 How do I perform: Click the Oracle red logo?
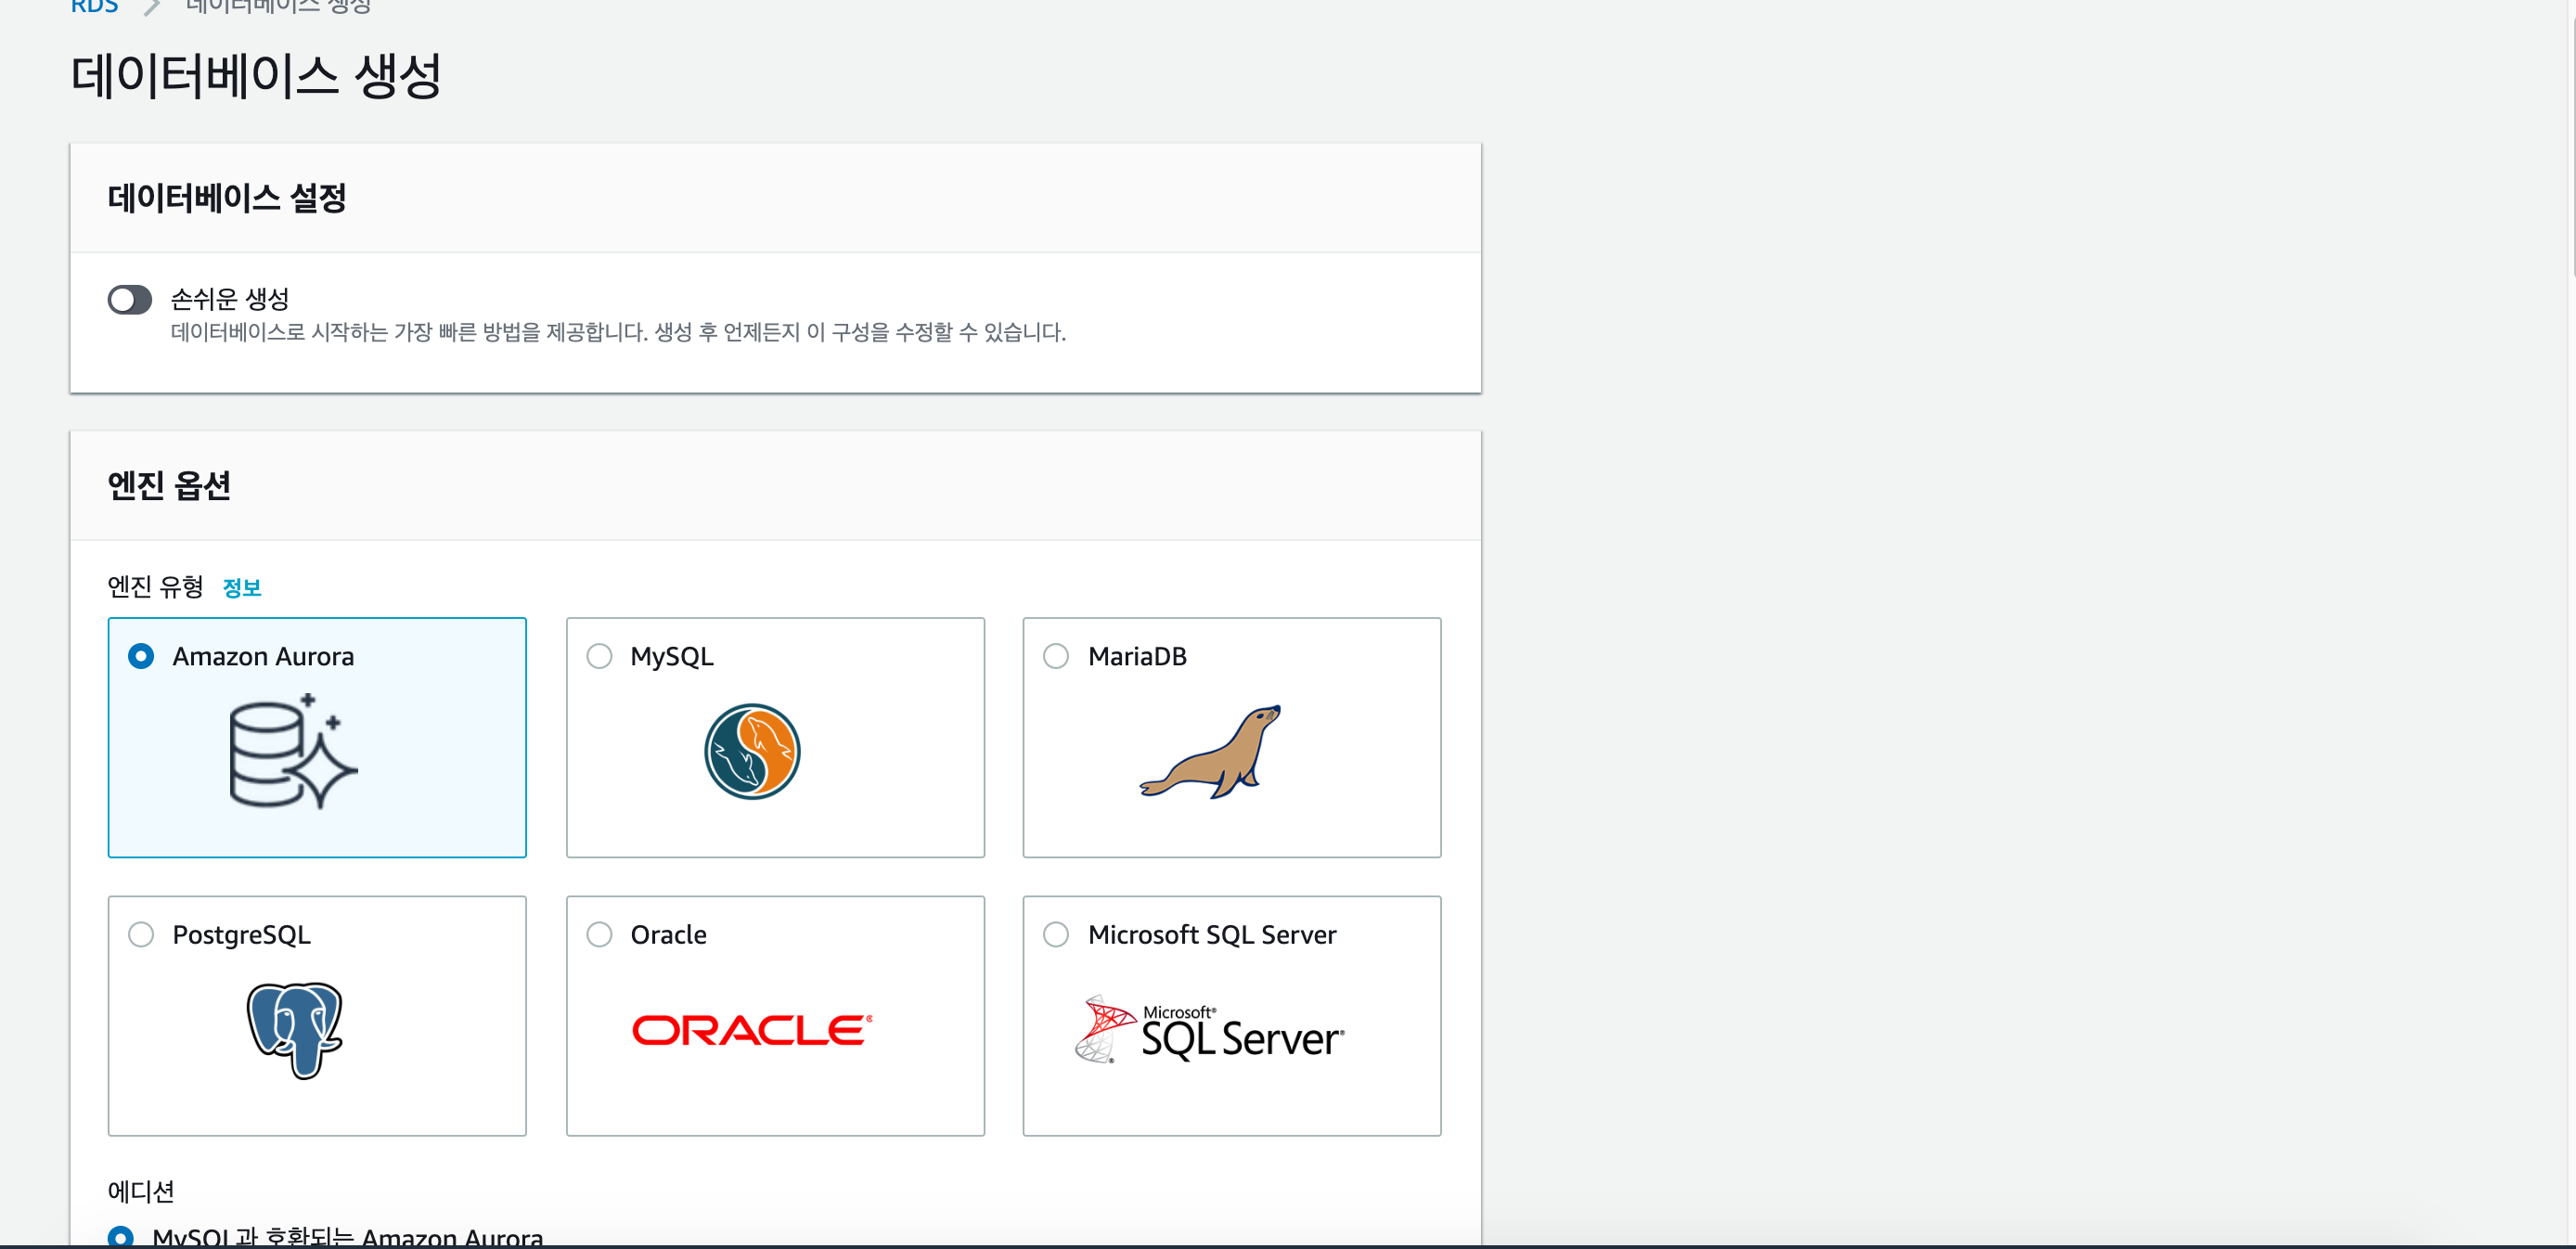pos(752,1030)
